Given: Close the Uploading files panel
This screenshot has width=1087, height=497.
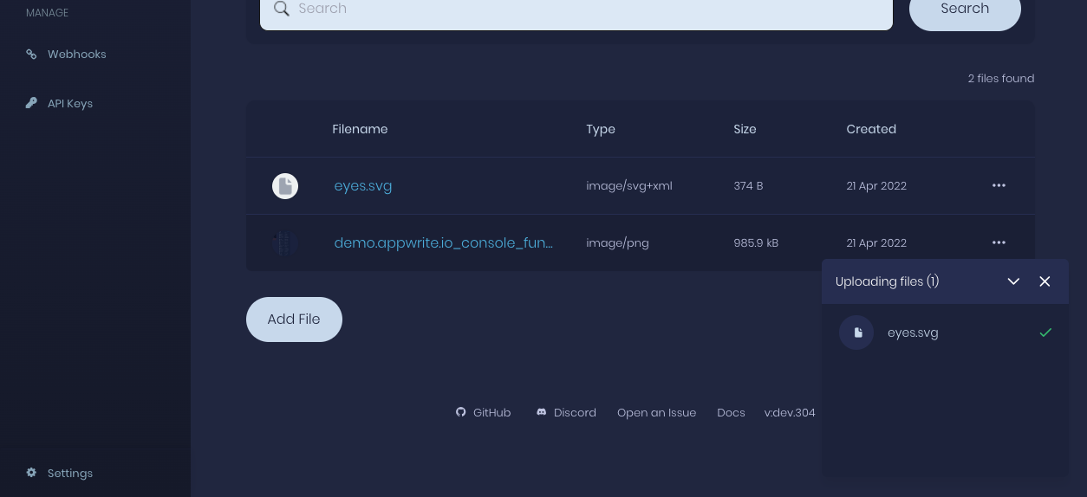Looking at the screenshot, I should (1045, 281).
